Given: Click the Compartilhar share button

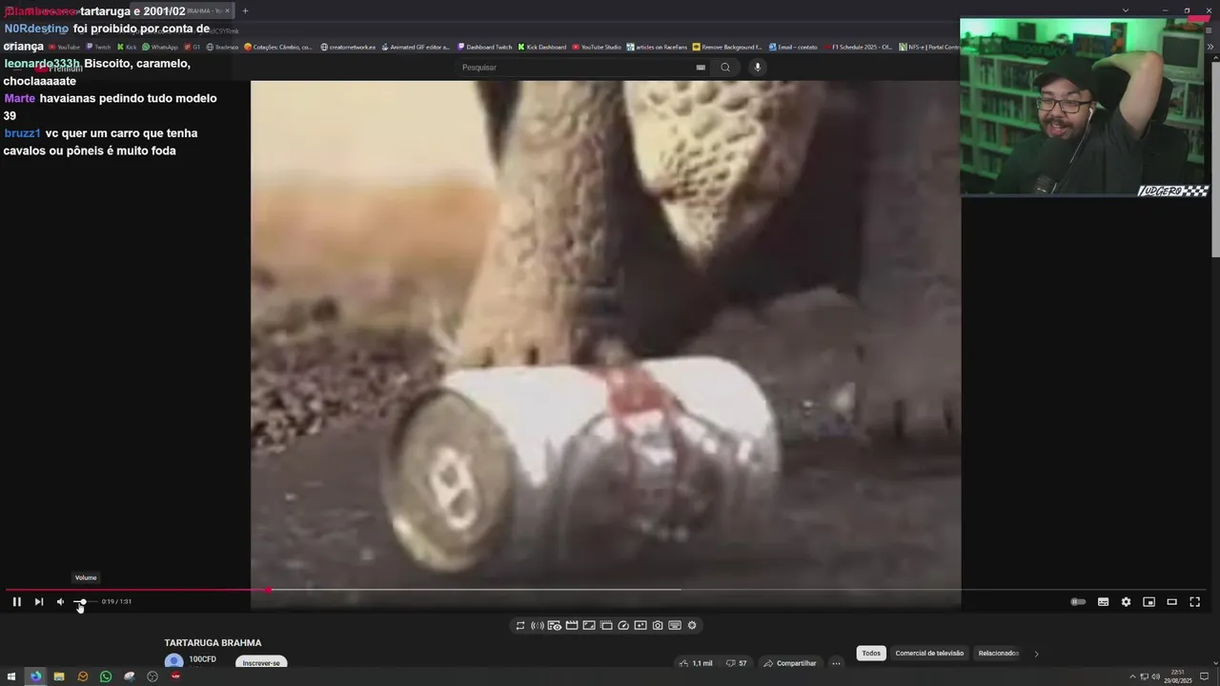Looking at the screenshot, I should pyautogui.click(x=789, y=663).
